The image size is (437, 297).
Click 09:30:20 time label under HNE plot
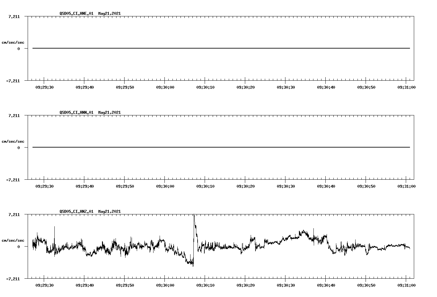click(246, 87)
